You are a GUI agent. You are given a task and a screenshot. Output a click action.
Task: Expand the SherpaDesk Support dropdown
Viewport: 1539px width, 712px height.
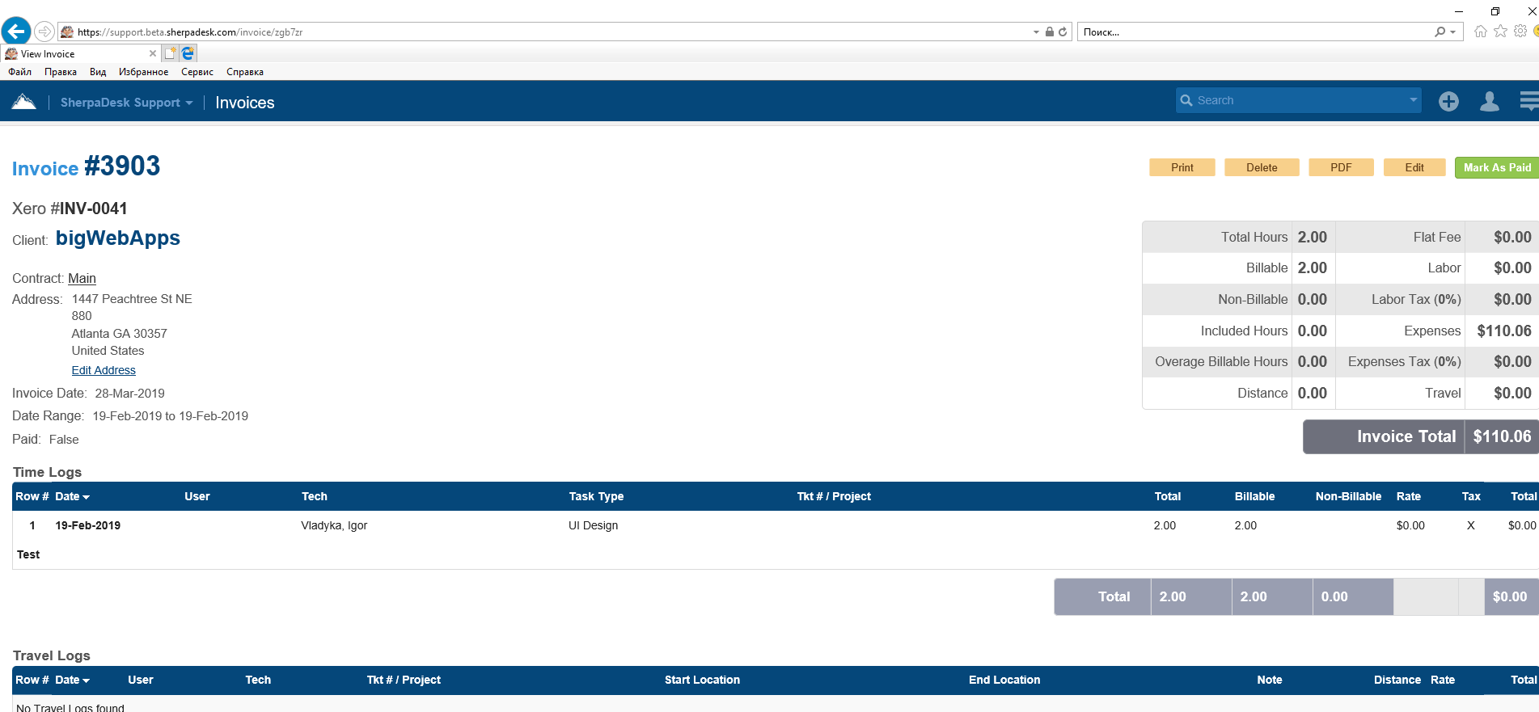pos(126,103)
